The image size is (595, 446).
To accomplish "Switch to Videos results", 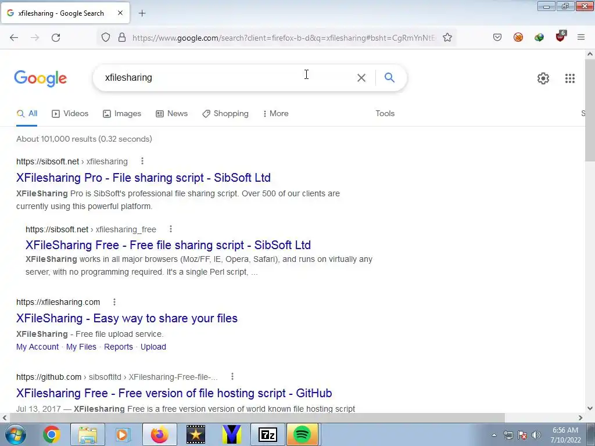I will click(x=70, y=113).
